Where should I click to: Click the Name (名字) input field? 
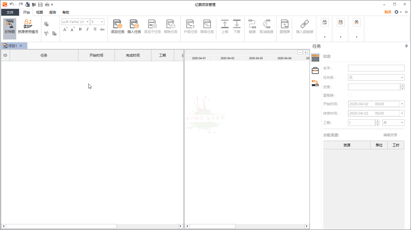tap(376, 68)
